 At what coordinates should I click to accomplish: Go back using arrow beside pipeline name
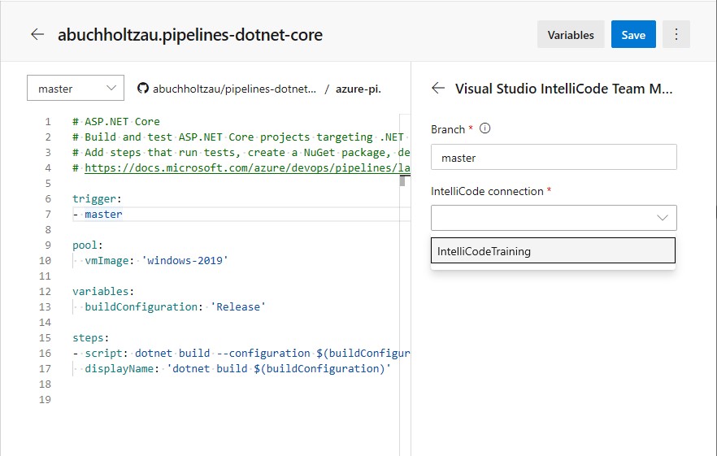point(37,34)
